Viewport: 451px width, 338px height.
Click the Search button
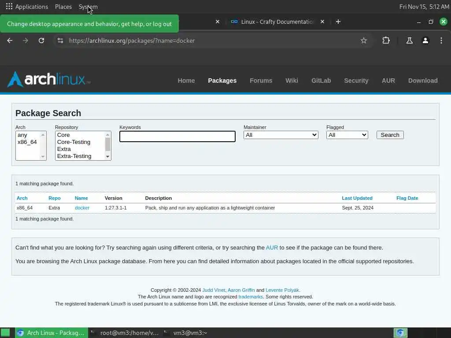point(390,135)
